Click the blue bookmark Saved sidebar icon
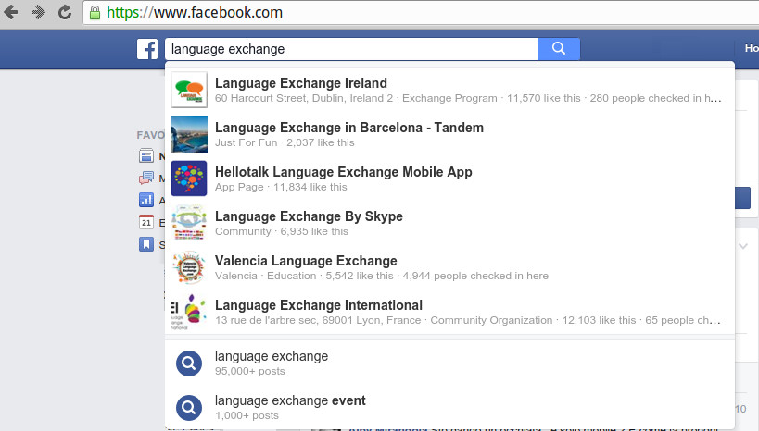Screen dimensions: 759x431 point(146,244)
